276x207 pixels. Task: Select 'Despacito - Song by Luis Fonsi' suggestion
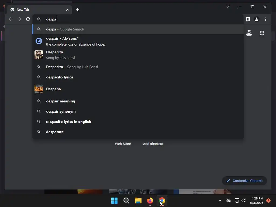click(138, 67)
